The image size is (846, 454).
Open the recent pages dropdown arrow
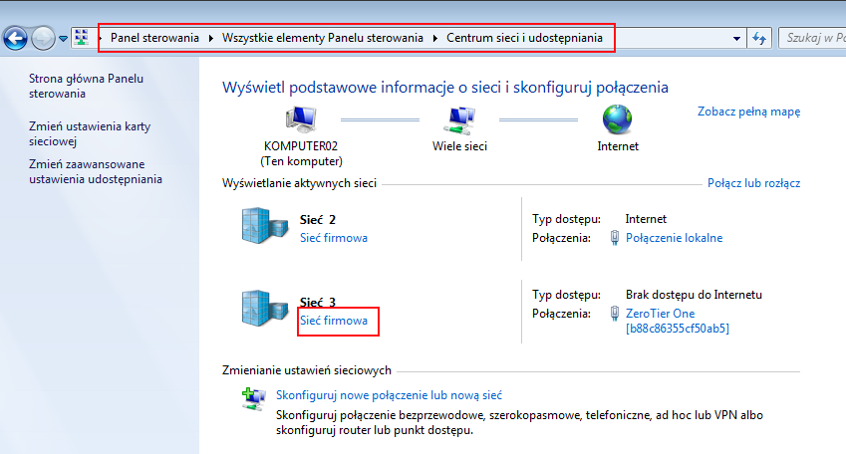click(64, 39)
